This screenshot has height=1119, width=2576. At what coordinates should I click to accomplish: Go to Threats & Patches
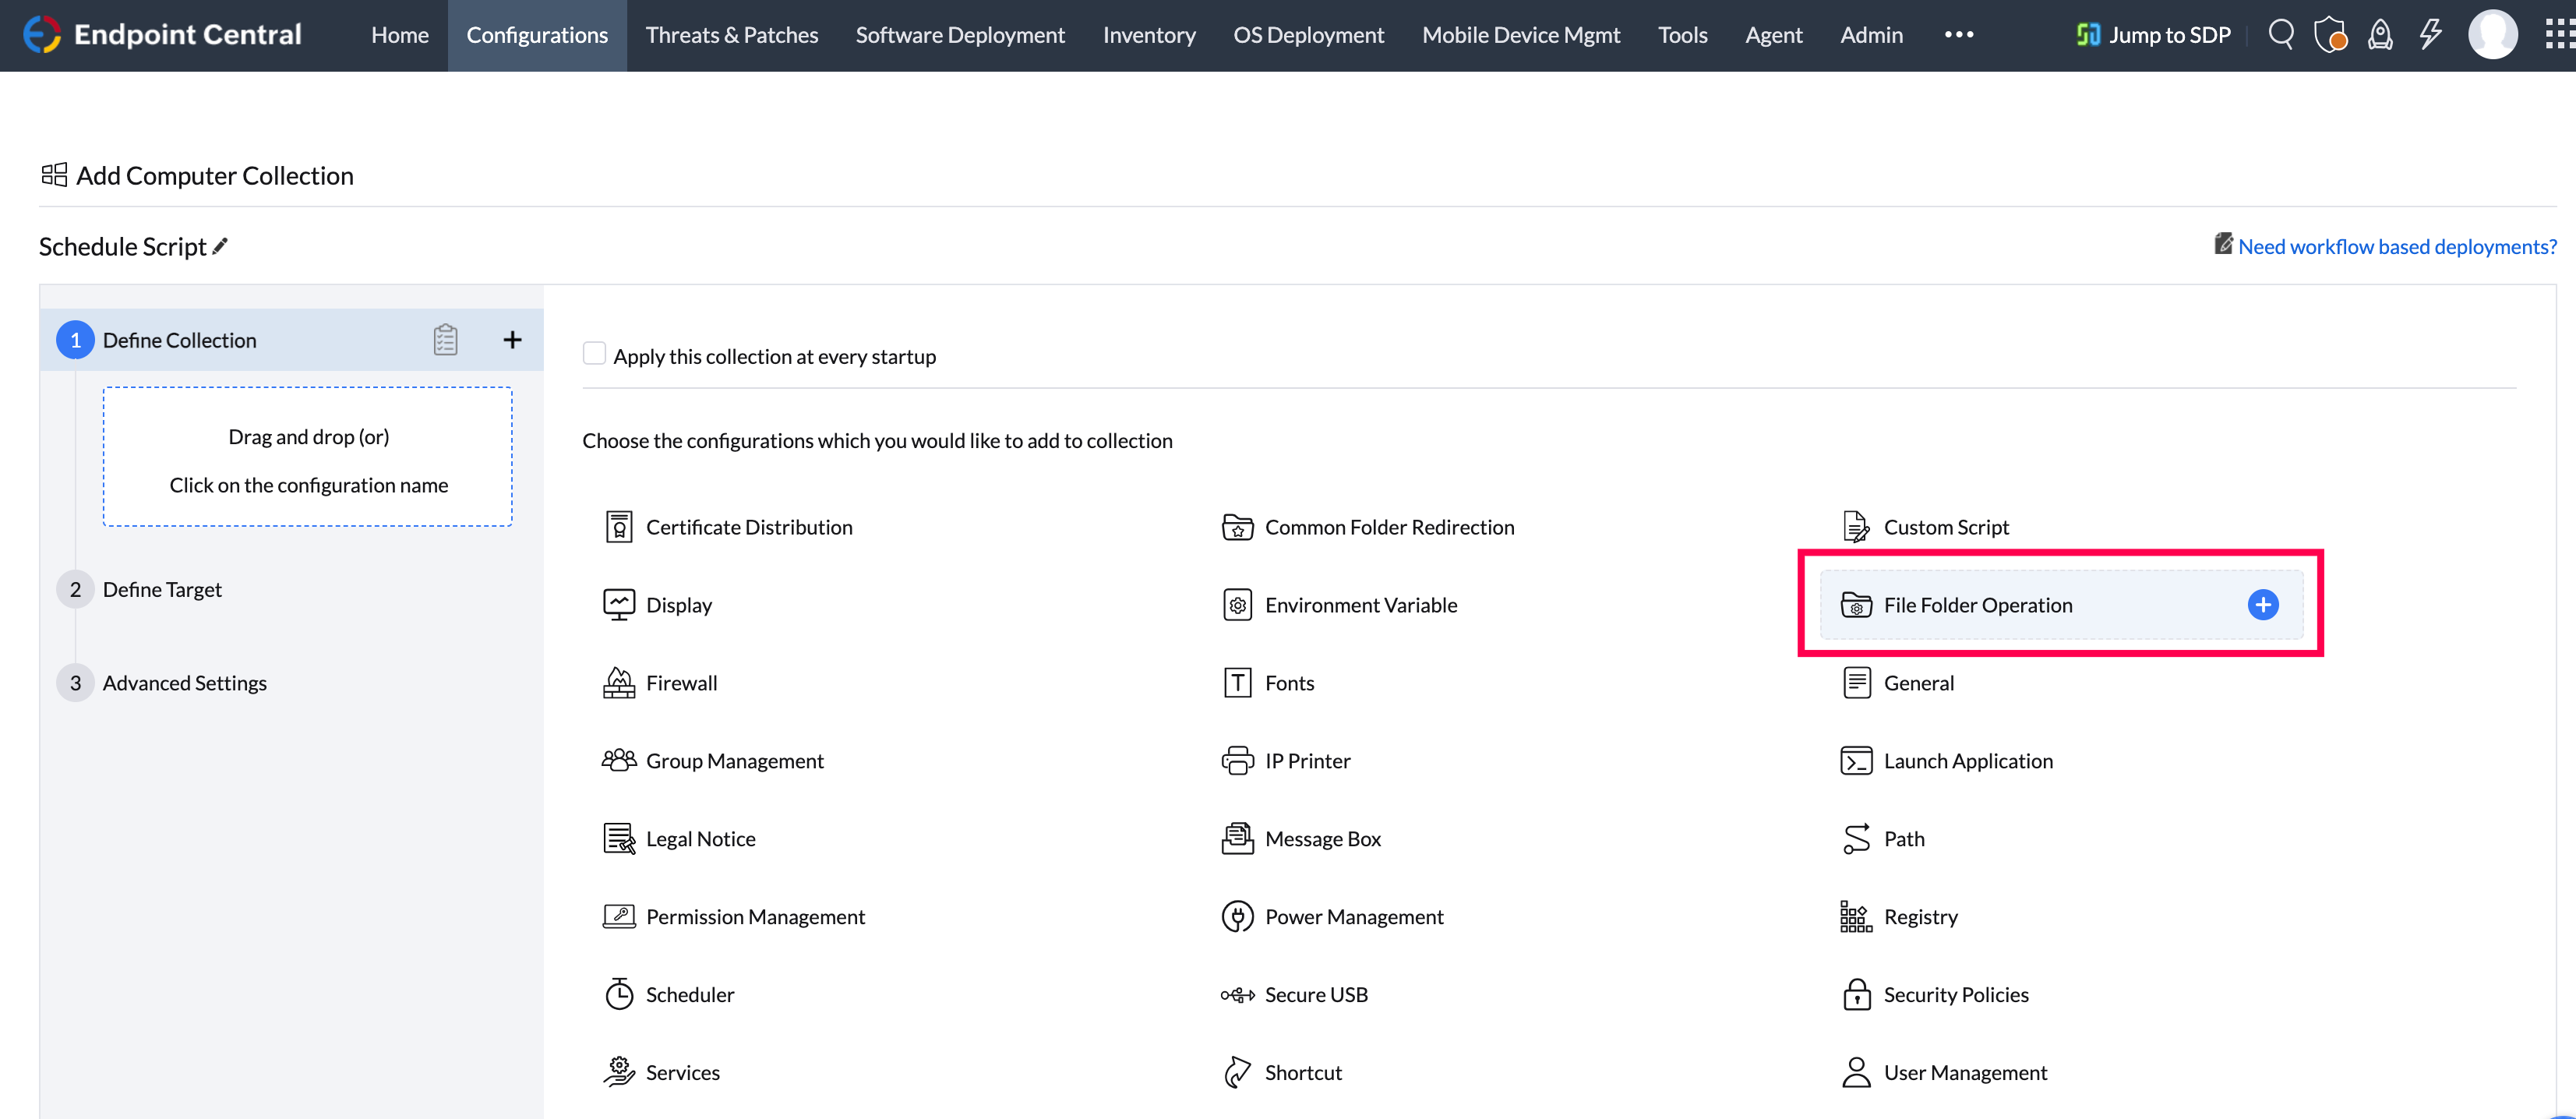tap(732, 35)
